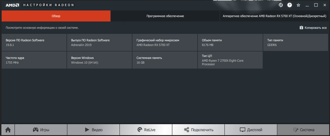Open help via question mark icon
The width and height of the screenshot is (330, 136).
[290, 5]
